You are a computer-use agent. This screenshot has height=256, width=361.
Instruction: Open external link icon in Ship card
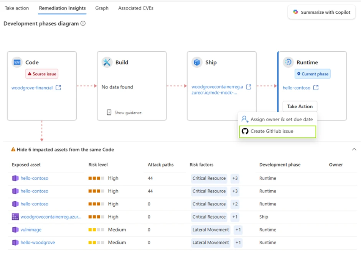click(x=249, y=87)
